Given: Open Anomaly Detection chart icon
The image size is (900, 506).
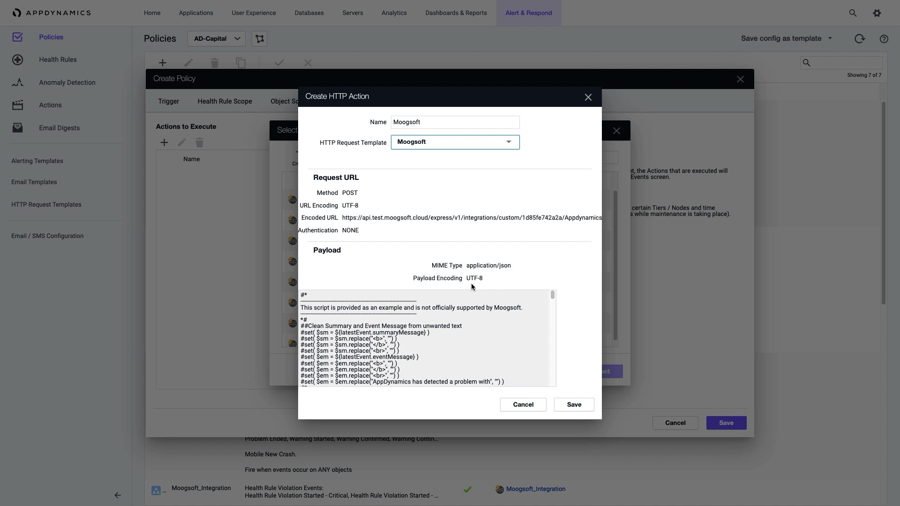Looking at the screenshot, I should coord(17,82).
